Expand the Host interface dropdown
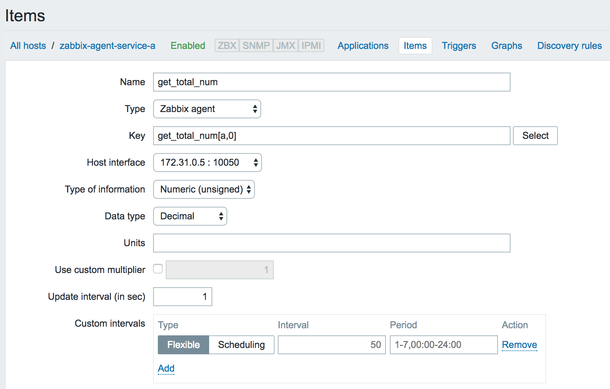The image size is (610, 389). [x=208, y=163]
